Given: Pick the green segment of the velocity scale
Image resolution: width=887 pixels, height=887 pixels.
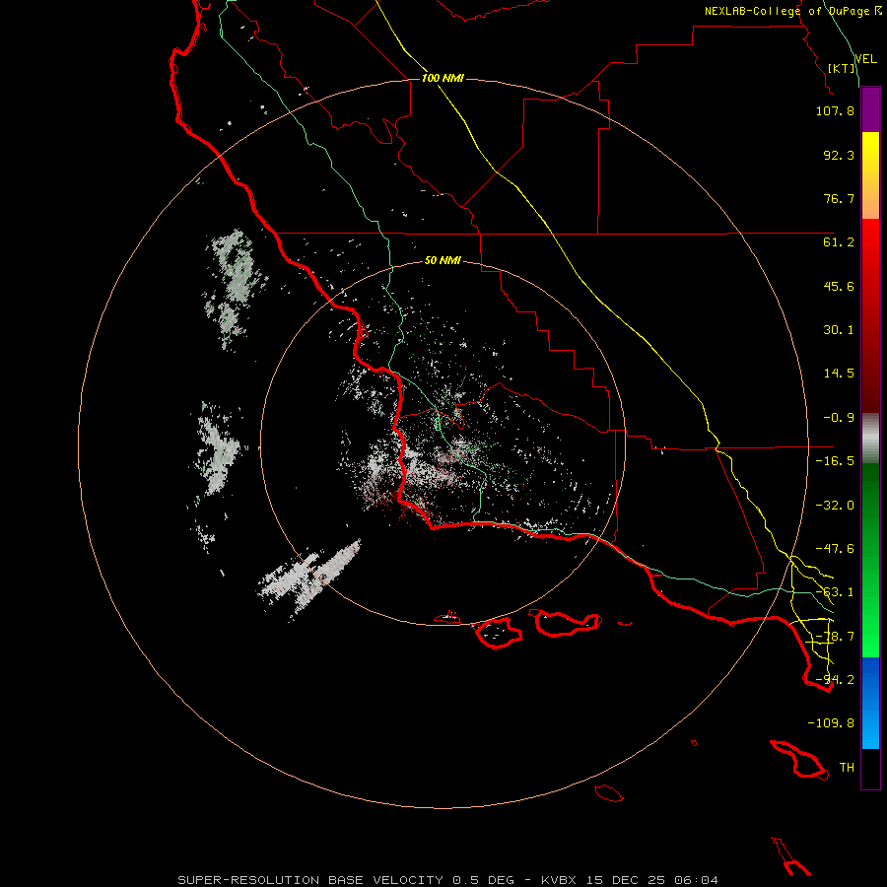Looking at the screenshot, I should pos(870,560).
